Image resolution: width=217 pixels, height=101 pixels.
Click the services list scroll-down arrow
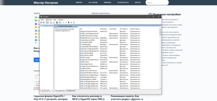pos(160,88)
